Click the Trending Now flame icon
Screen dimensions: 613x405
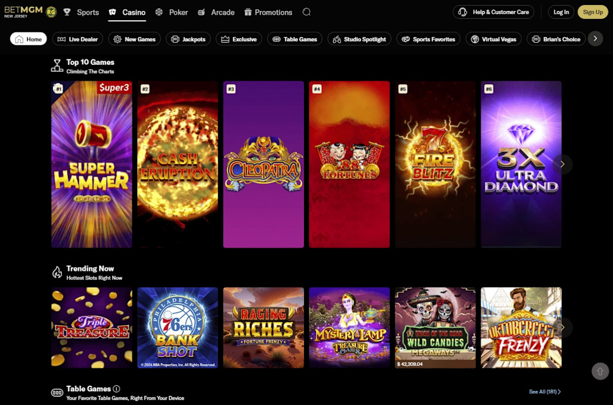click(57, 272)
